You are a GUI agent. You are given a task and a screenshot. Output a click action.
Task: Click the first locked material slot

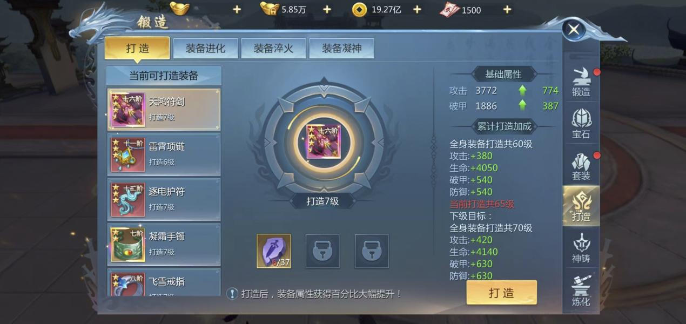click(x=322, y=251)
